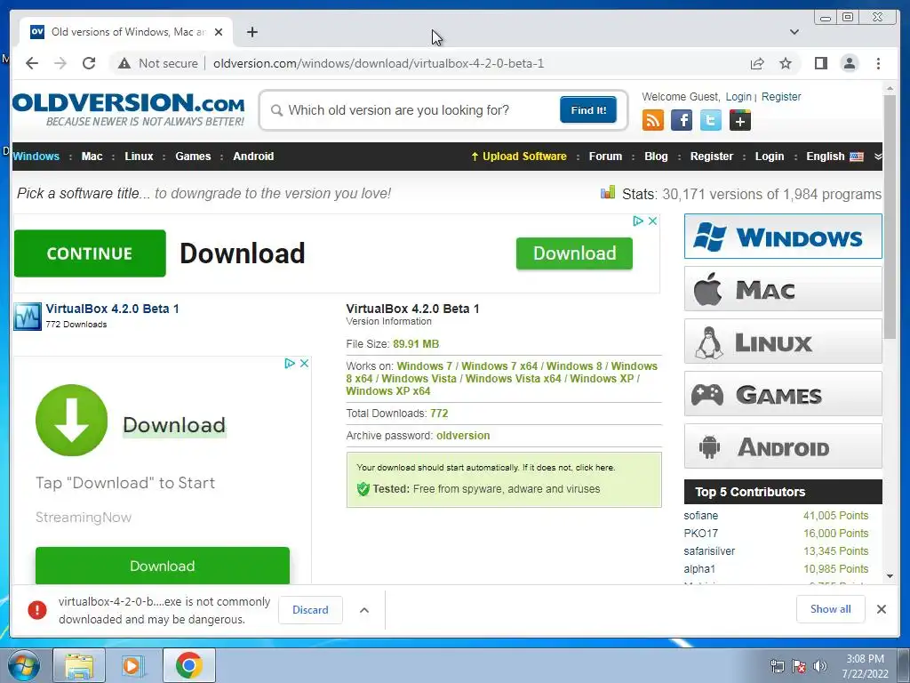This screenshot has height=683, width=910.
Task: Open the VirtualBox 4.2.0 Beta 1 link
Action: (x=112, y=309)
